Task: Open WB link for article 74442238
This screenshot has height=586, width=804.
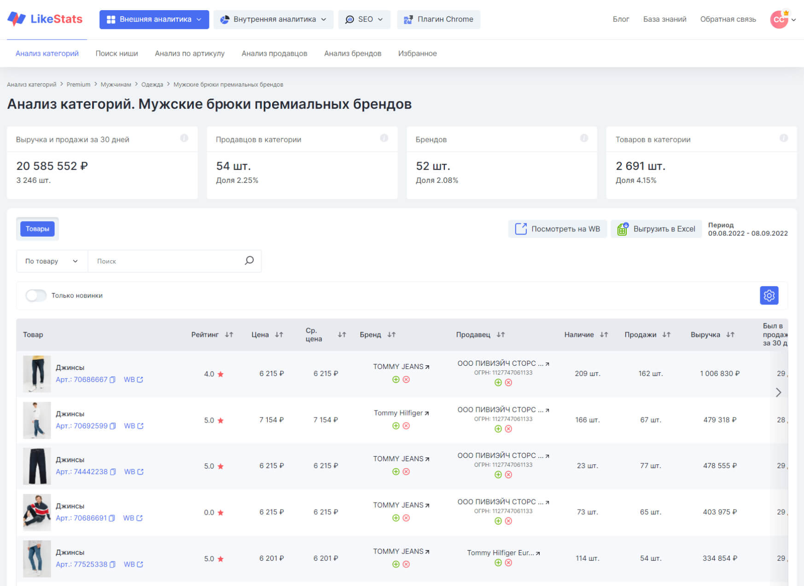Action: tap(134, 472)
